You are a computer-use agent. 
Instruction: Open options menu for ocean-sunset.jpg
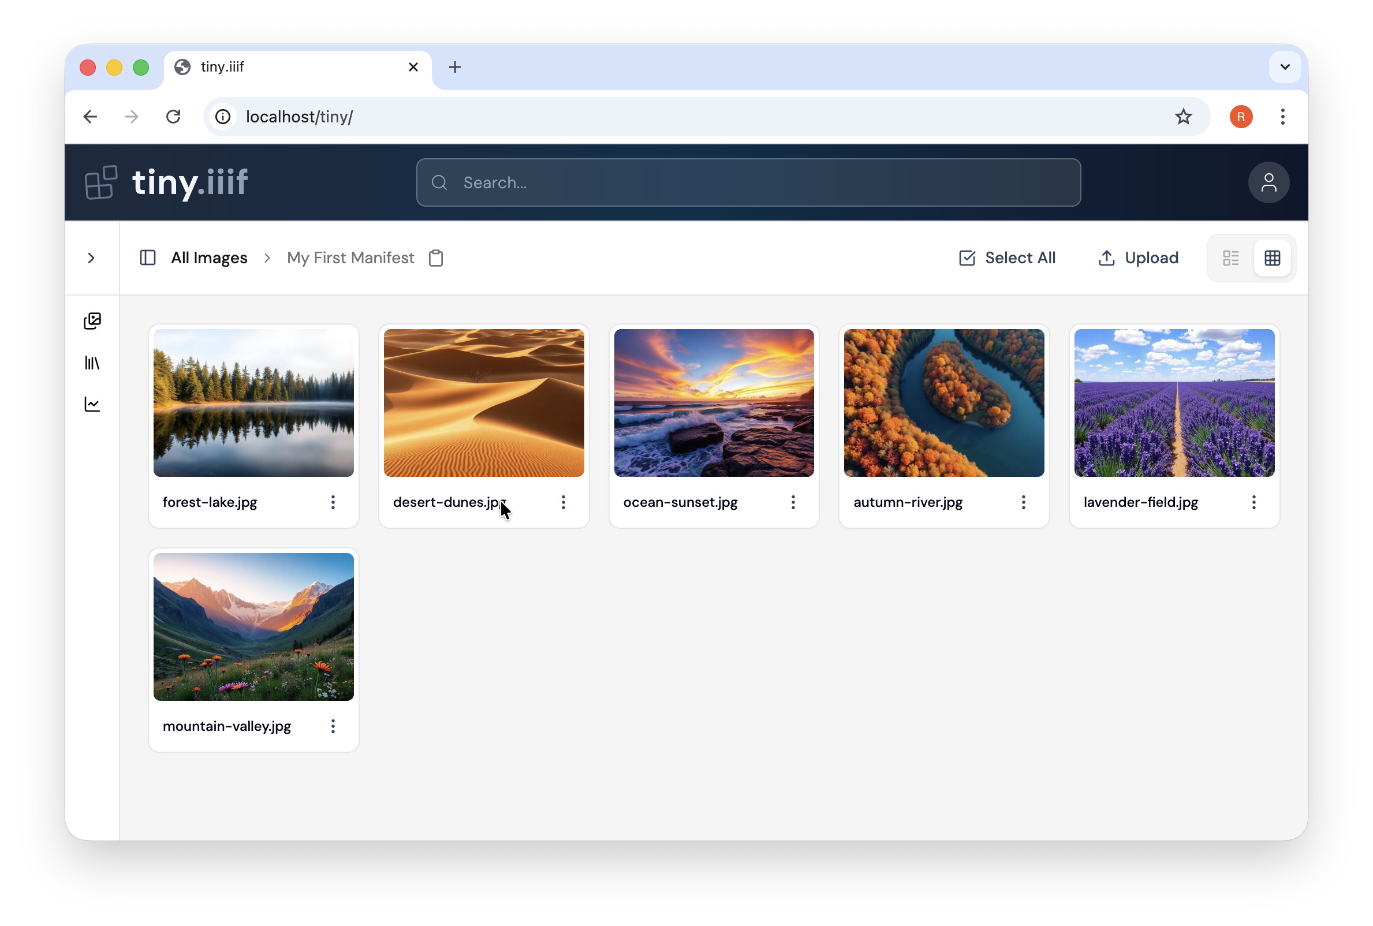(x=793, y=502)
